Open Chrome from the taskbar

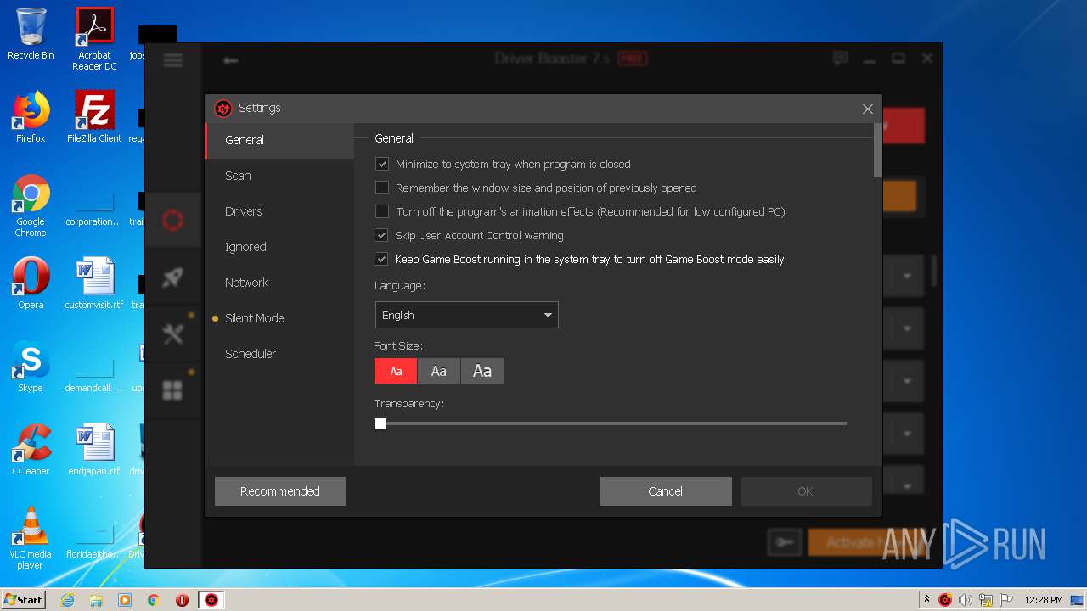(153, 600)
